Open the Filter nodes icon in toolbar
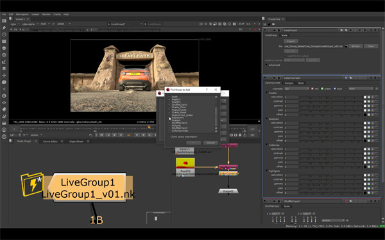 pyautogui.click(x=4, y=55)
